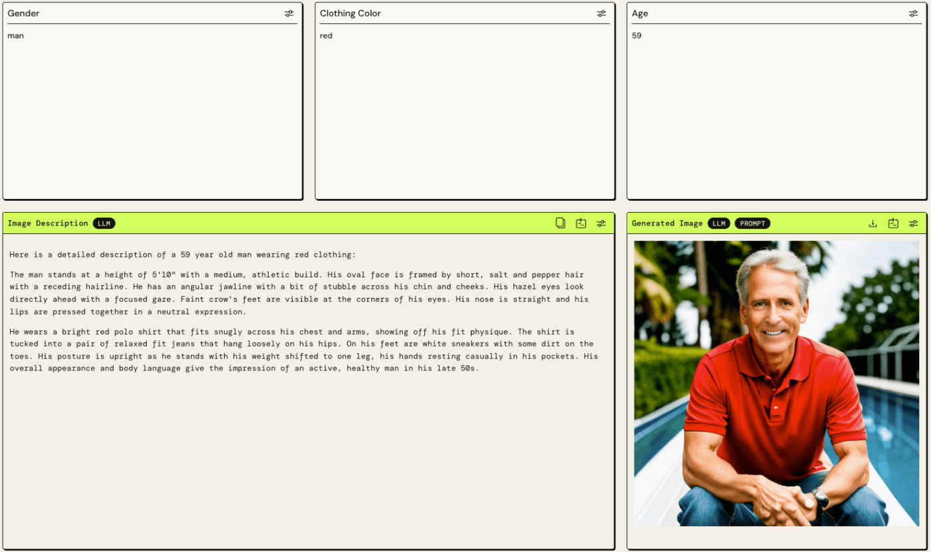This screenshot has width=931, height=552.
Task: Click the 'Gender' block title
Action: [23, 13]
